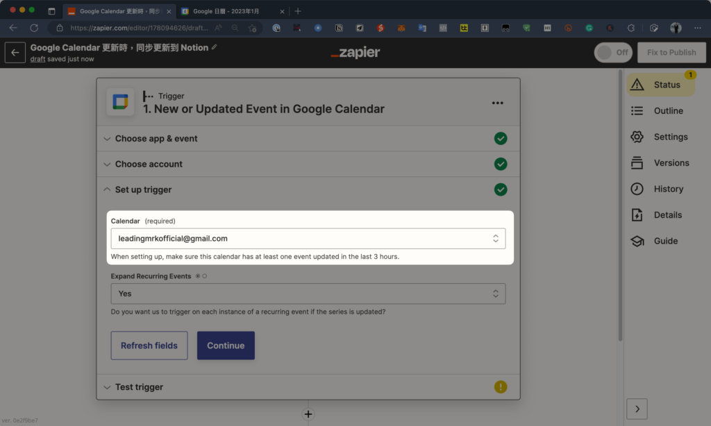Add a step with the plus button below trigger
Screen dimensions: 711x426
click(308, 414)
